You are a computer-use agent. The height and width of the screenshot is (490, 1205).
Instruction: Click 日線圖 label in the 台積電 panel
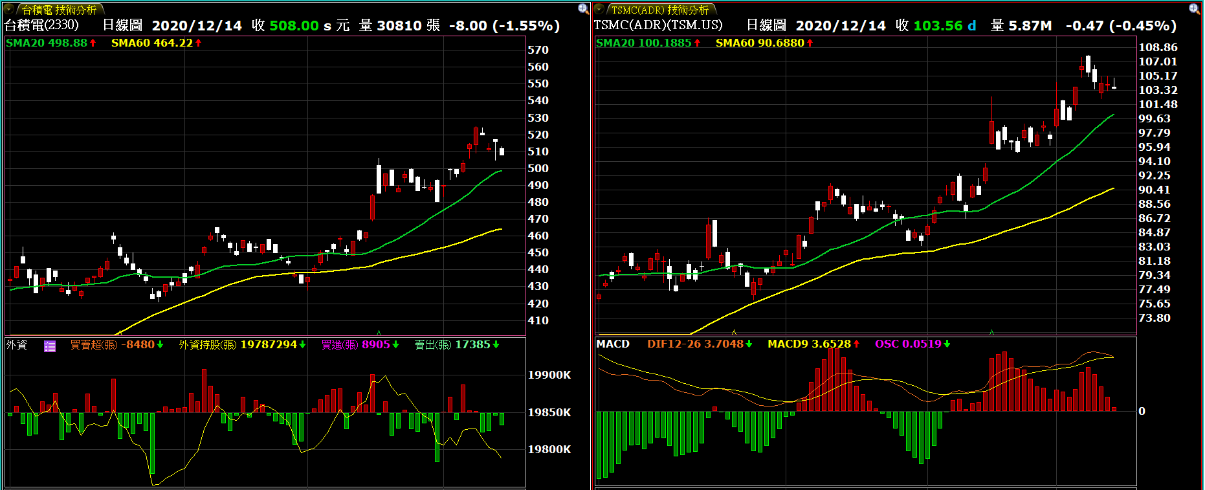(123, 25)
